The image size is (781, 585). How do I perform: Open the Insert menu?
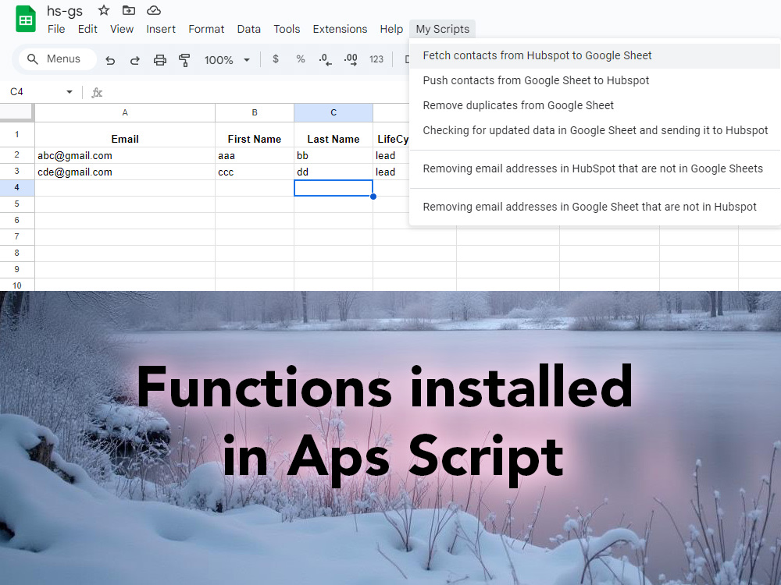coord(160,29)
